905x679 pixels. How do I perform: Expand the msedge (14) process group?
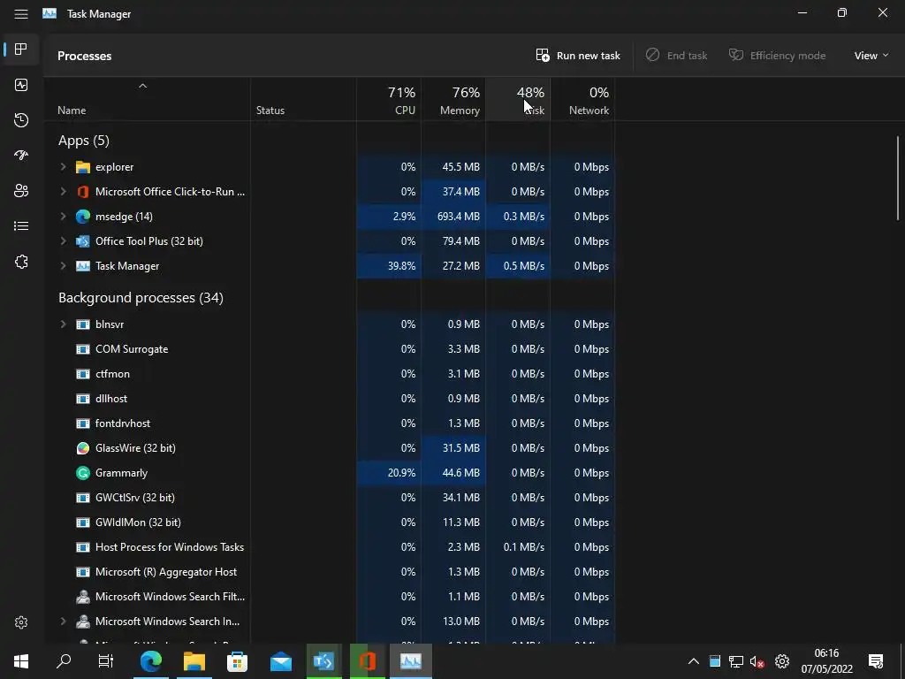coord(63,217)
